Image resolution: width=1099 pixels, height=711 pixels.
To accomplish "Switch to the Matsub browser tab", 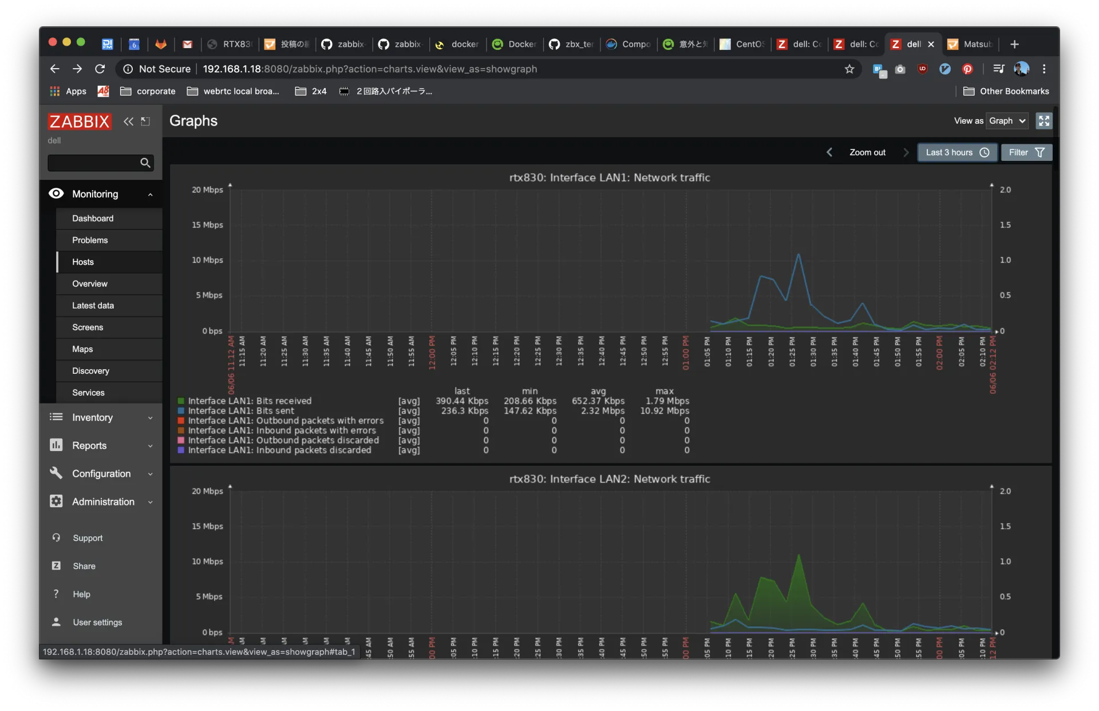I will [971, 44].
